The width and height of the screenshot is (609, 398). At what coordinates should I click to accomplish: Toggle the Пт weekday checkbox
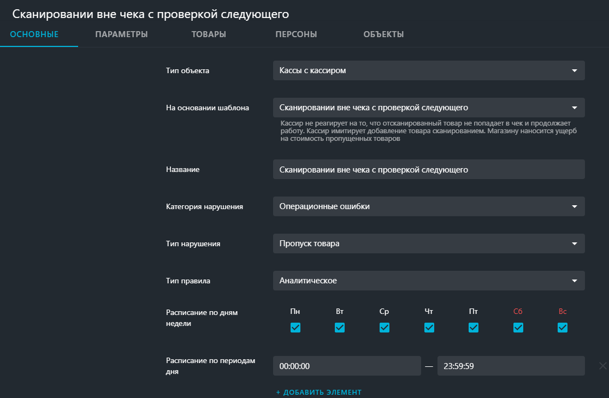[474, 328]
